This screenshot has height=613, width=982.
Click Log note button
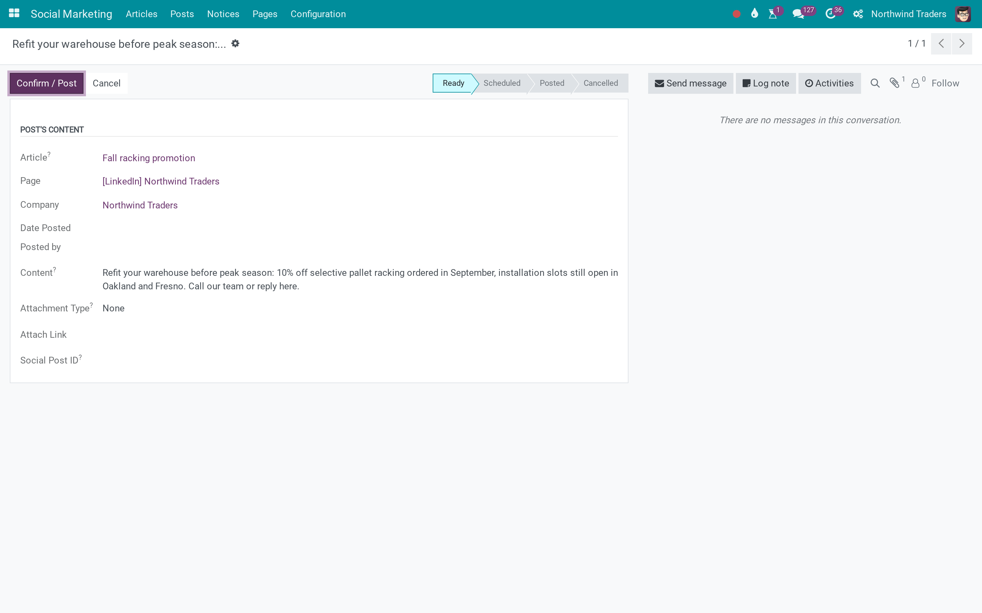(x=766, y=83)
